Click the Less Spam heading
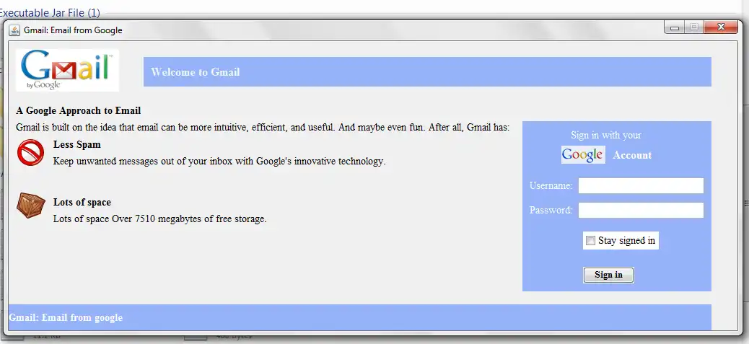This screenshot has width=749, height=344. pyautogui.click(x=77, y=144)
